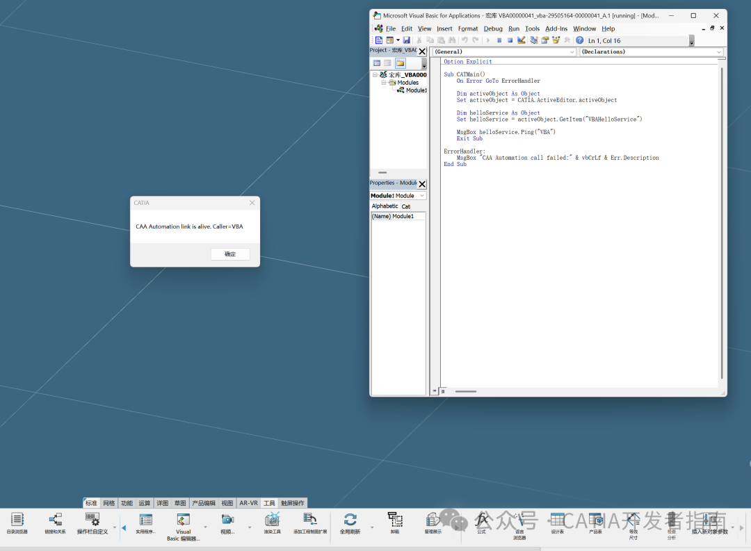Toggle Design Mode icon
Viewport: 751px width, 551px height.
point(522,40)
